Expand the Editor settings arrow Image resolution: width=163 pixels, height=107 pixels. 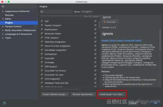(3, 19)
